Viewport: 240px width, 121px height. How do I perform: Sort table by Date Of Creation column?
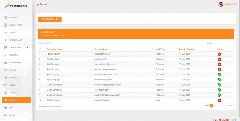pos(187,49)
